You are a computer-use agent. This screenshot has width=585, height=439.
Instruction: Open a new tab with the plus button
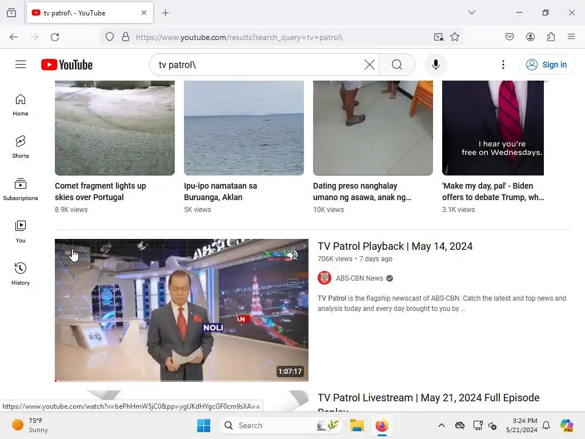point(165,13)
